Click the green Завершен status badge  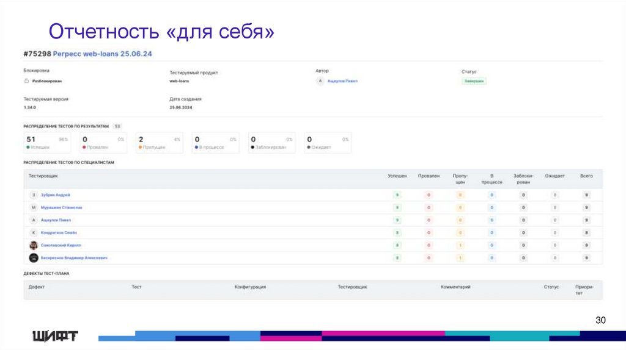click(x=474, y=81)
